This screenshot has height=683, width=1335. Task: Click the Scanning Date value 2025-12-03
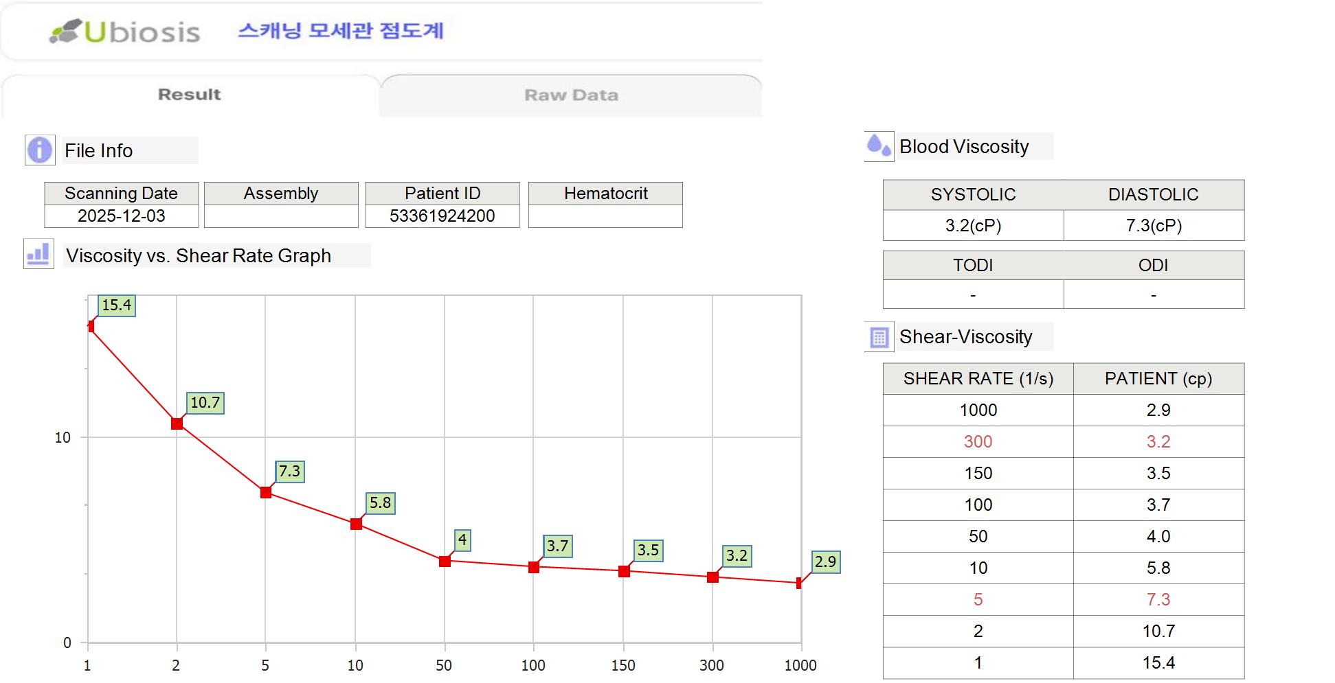tap(122, 216)
